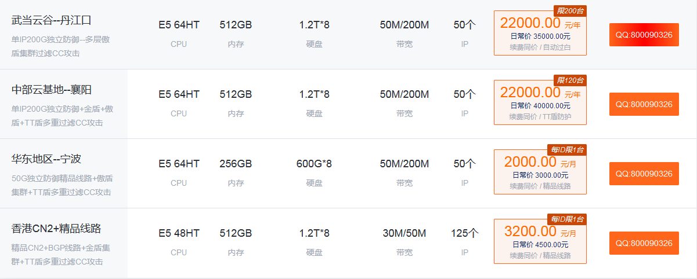The image size is (697, 279).
Task: Click the QQ contact button for 武当云谷--丹江口
Action: pos(644,35)
